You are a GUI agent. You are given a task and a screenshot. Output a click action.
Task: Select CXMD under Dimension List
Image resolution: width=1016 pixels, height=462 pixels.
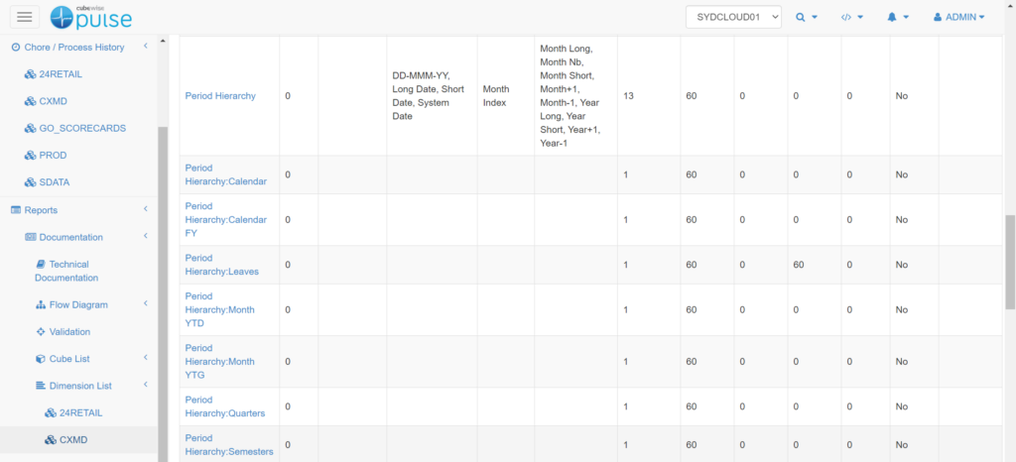pos(72,440)
